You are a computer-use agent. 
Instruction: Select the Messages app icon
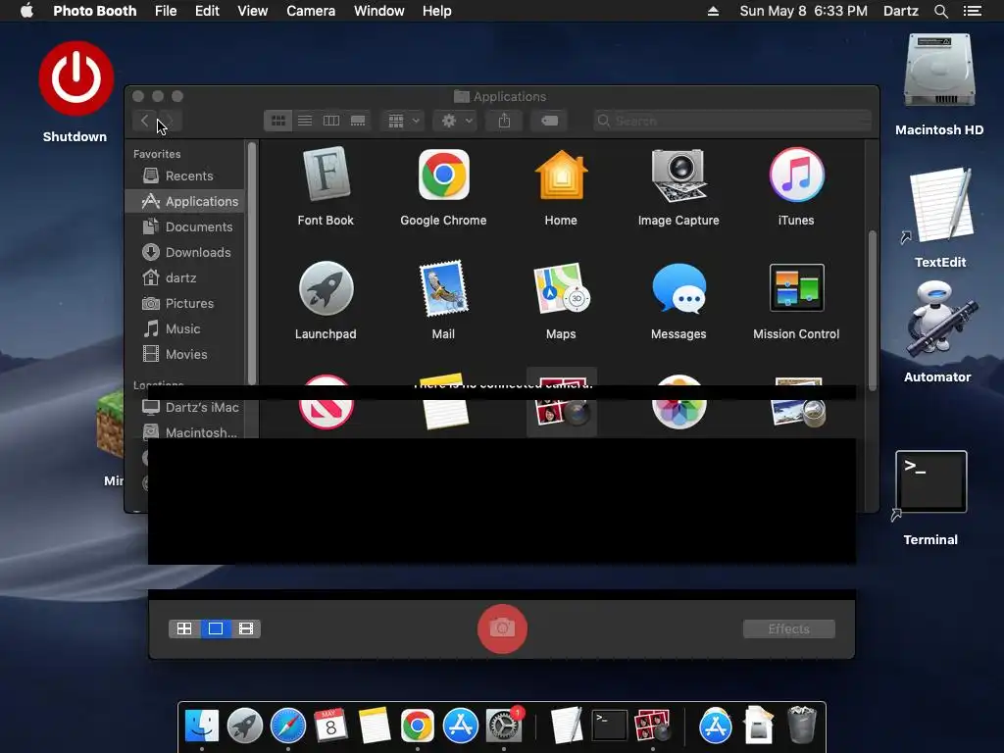click(x=678, y=288)
